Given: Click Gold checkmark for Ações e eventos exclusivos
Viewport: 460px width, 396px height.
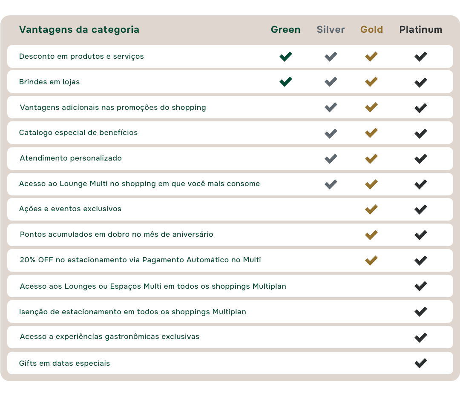Looking at the screenshot, I should pyautogui.click(x=371, y=209).
